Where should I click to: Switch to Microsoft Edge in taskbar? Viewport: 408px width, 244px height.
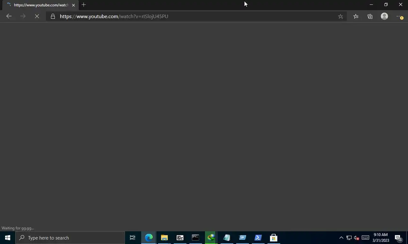click(x=149, y=238)
